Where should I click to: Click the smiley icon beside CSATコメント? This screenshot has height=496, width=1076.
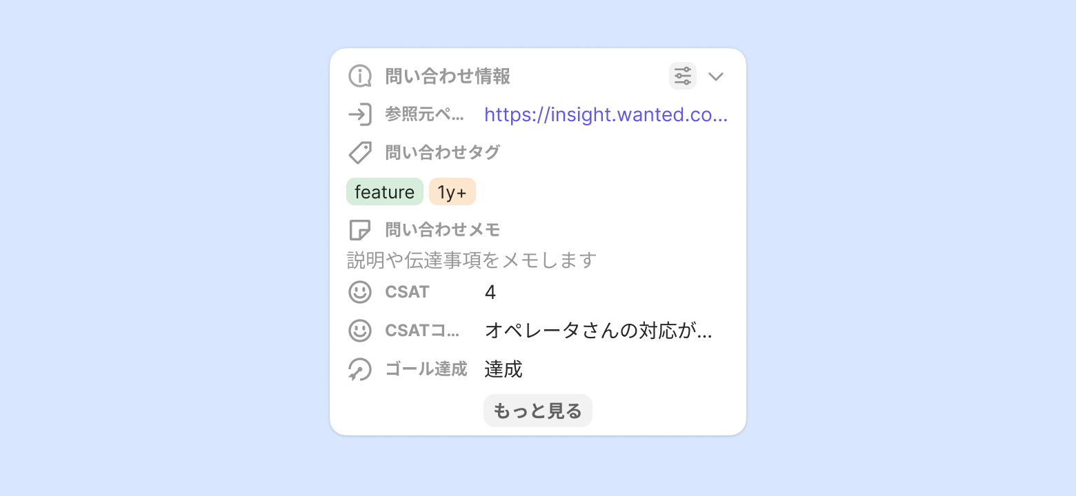pyautogui.click(x=359, y=331)
